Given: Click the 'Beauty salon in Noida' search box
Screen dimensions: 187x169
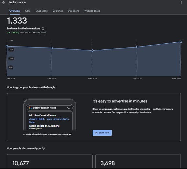Looking at the screenshot, I should click(50, 108).
